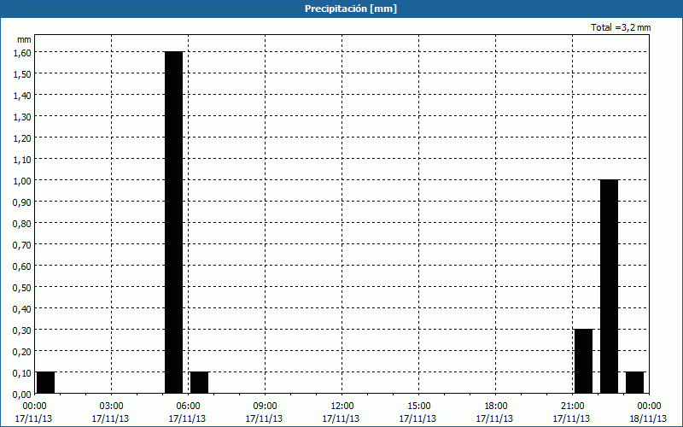This screenshot has width=683, height=427.
Task: Click the 06:00 time axis label
Action: pos(188,407)
